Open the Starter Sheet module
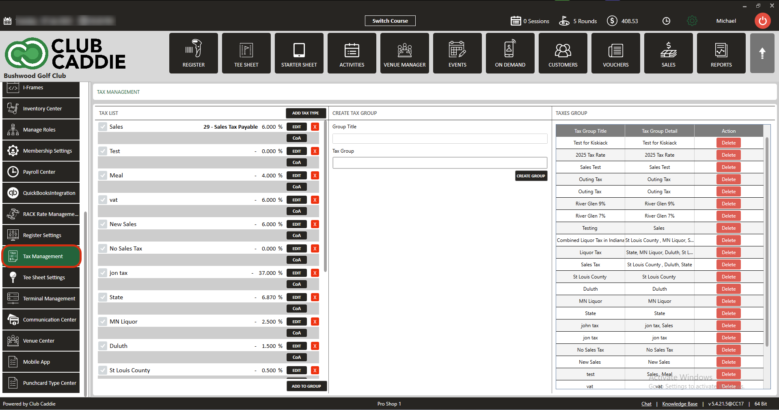This screenshot has height=410, width=779. click(x=299, y=53)
